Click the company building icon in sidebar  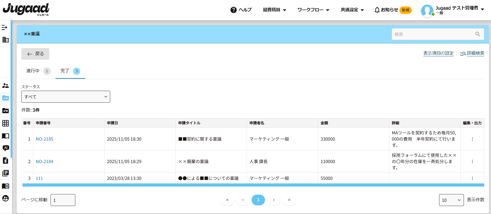tap(5, 40)
